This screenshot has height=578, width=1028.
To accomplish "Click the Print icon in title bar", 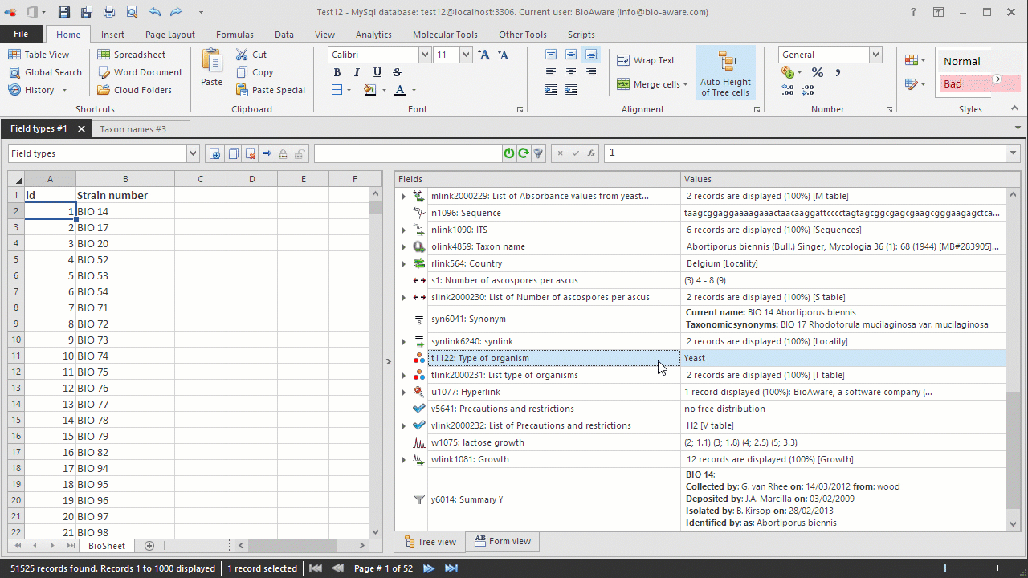I will click(x=109, y=12).
